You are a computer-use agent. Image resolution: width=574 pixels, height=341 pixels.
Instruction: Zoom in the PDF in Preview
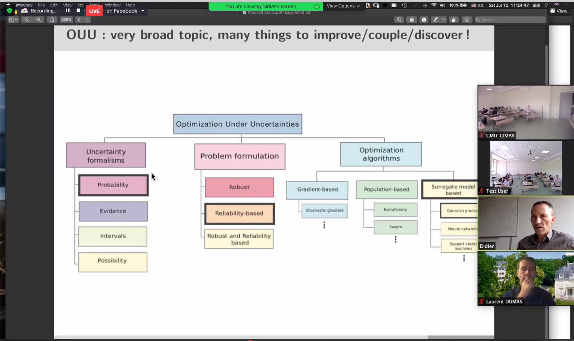pyautogui.click(x=39, y=20)
